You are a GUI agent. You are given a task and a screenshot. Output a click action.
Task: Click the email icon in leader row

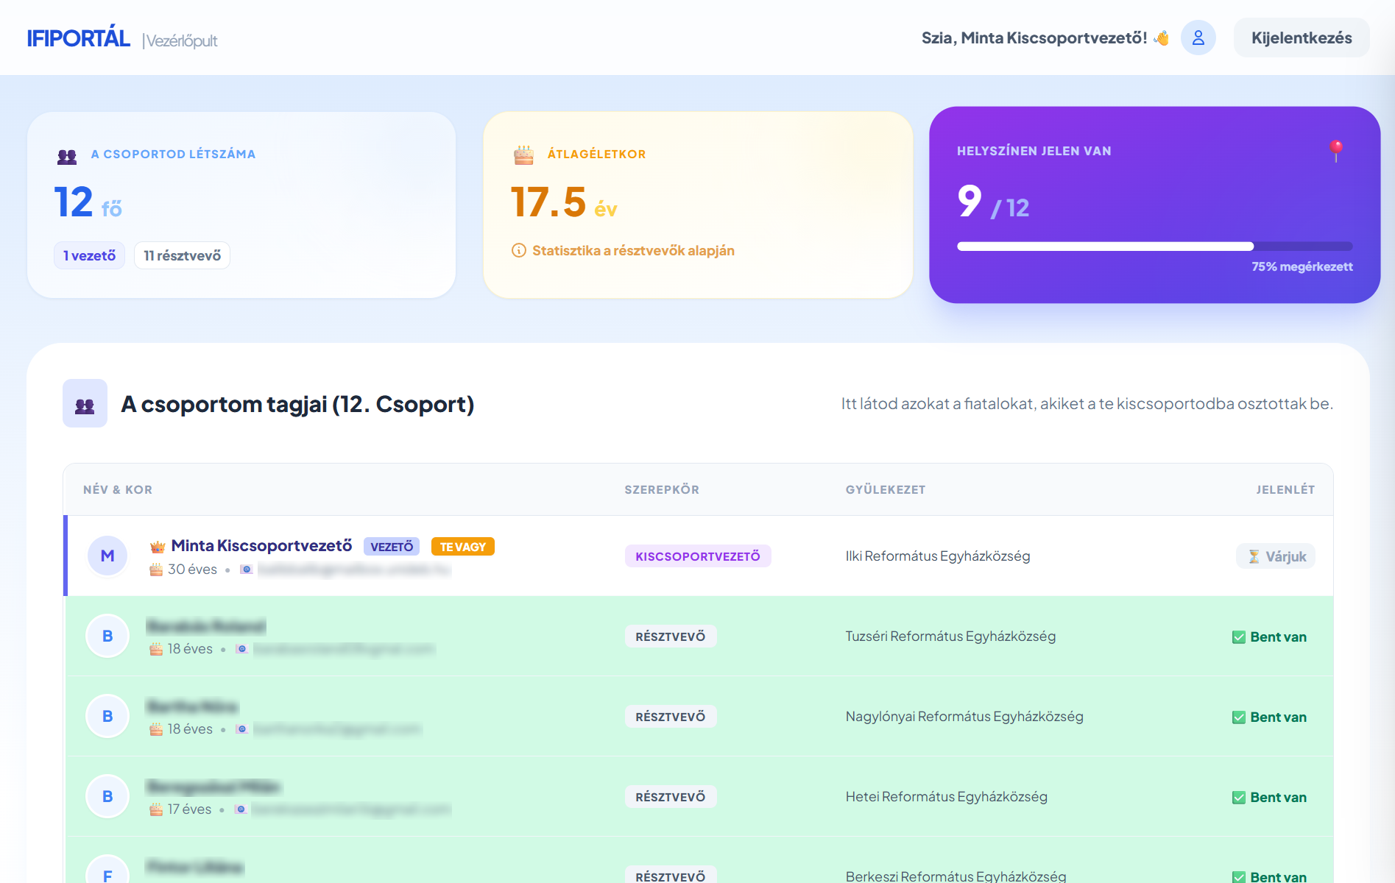pos(247,570)
